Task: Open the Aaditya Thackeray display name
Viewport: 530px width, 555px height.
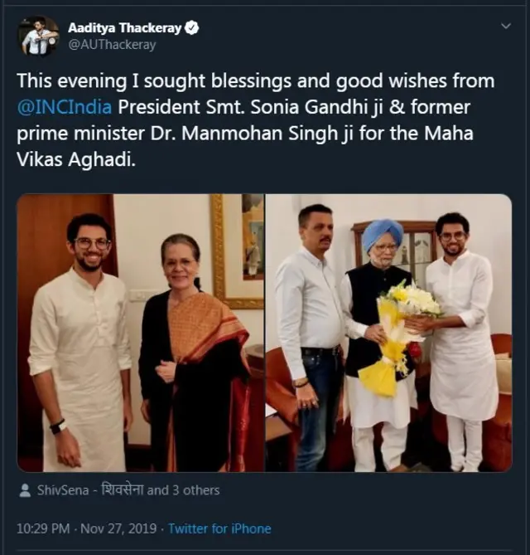Action: pyautogui.click(x=125, y=28)
